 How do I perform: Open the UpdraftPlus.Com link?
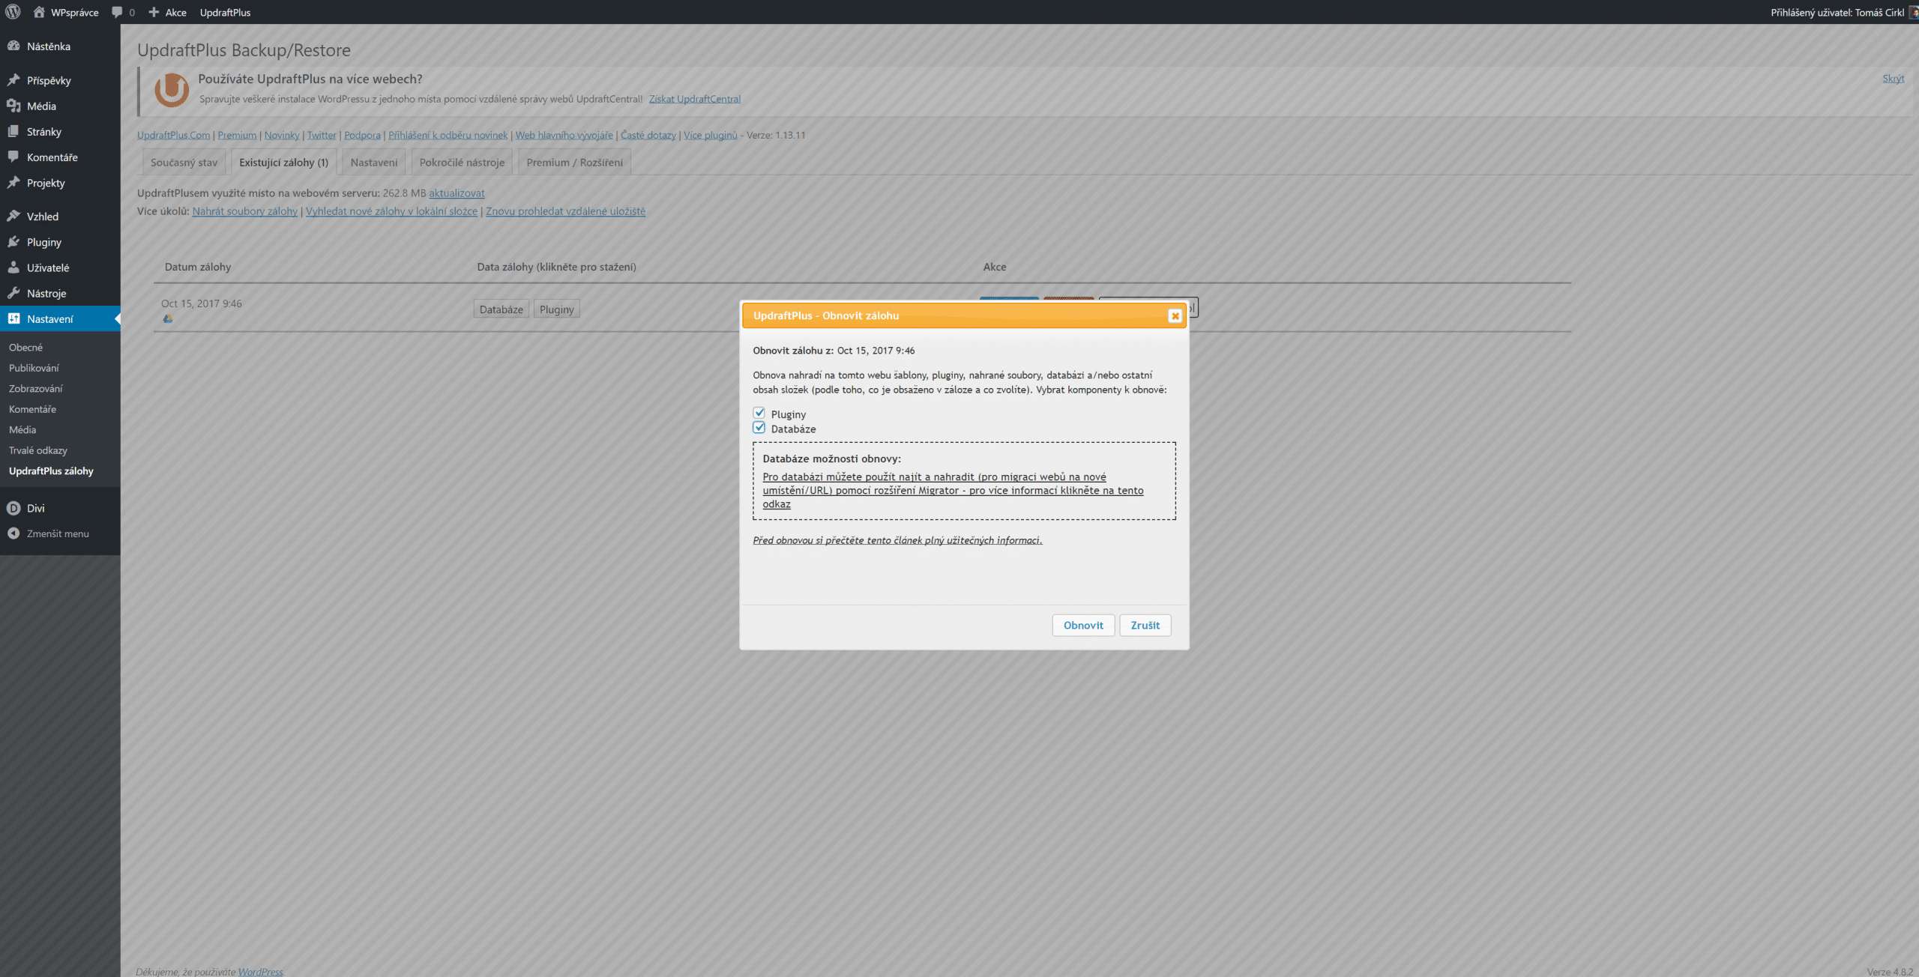click(173, 135)
